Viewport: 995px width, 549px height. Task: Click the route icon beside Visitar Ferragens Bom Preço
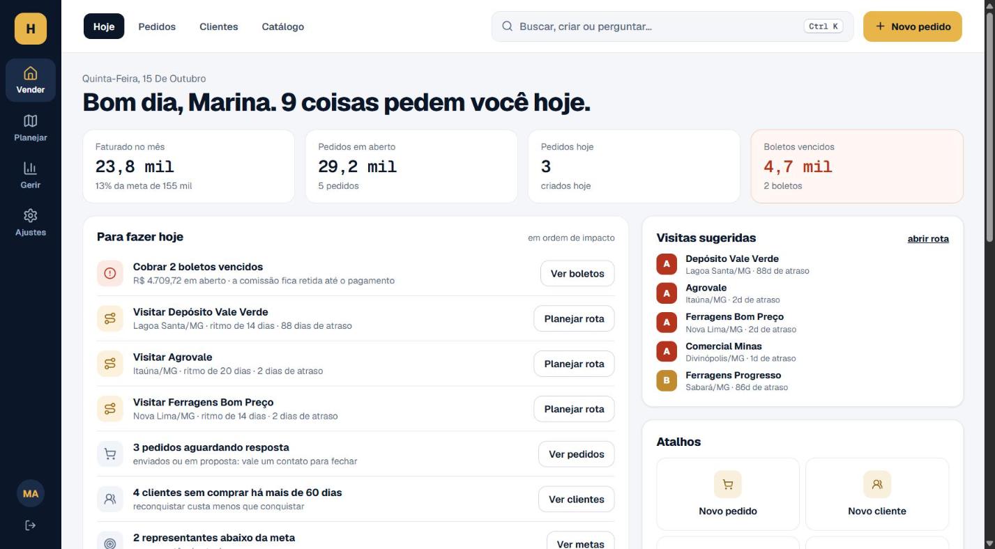tap(109, 409)
